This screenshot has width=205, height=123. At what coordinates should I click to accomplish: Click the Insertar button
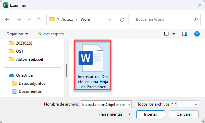tap(151, 114)
